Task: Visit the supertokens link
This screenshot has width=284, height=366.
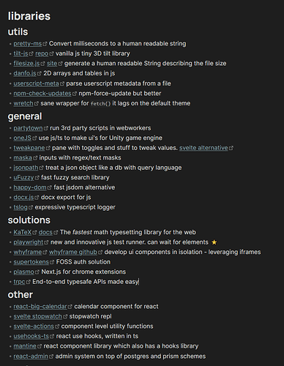Action: (31, 262)
